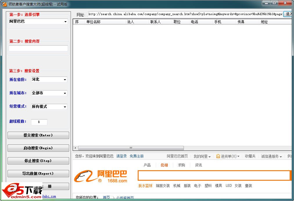The height and width of the screenshot is (201, 294).
Task: Select the 公司 search tab
Action: tap(164, 165)
